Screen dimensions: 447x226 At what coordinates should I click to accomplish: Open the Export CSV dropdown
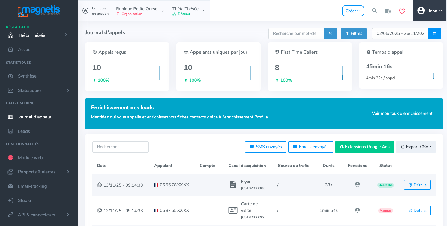tap(416, 147)
